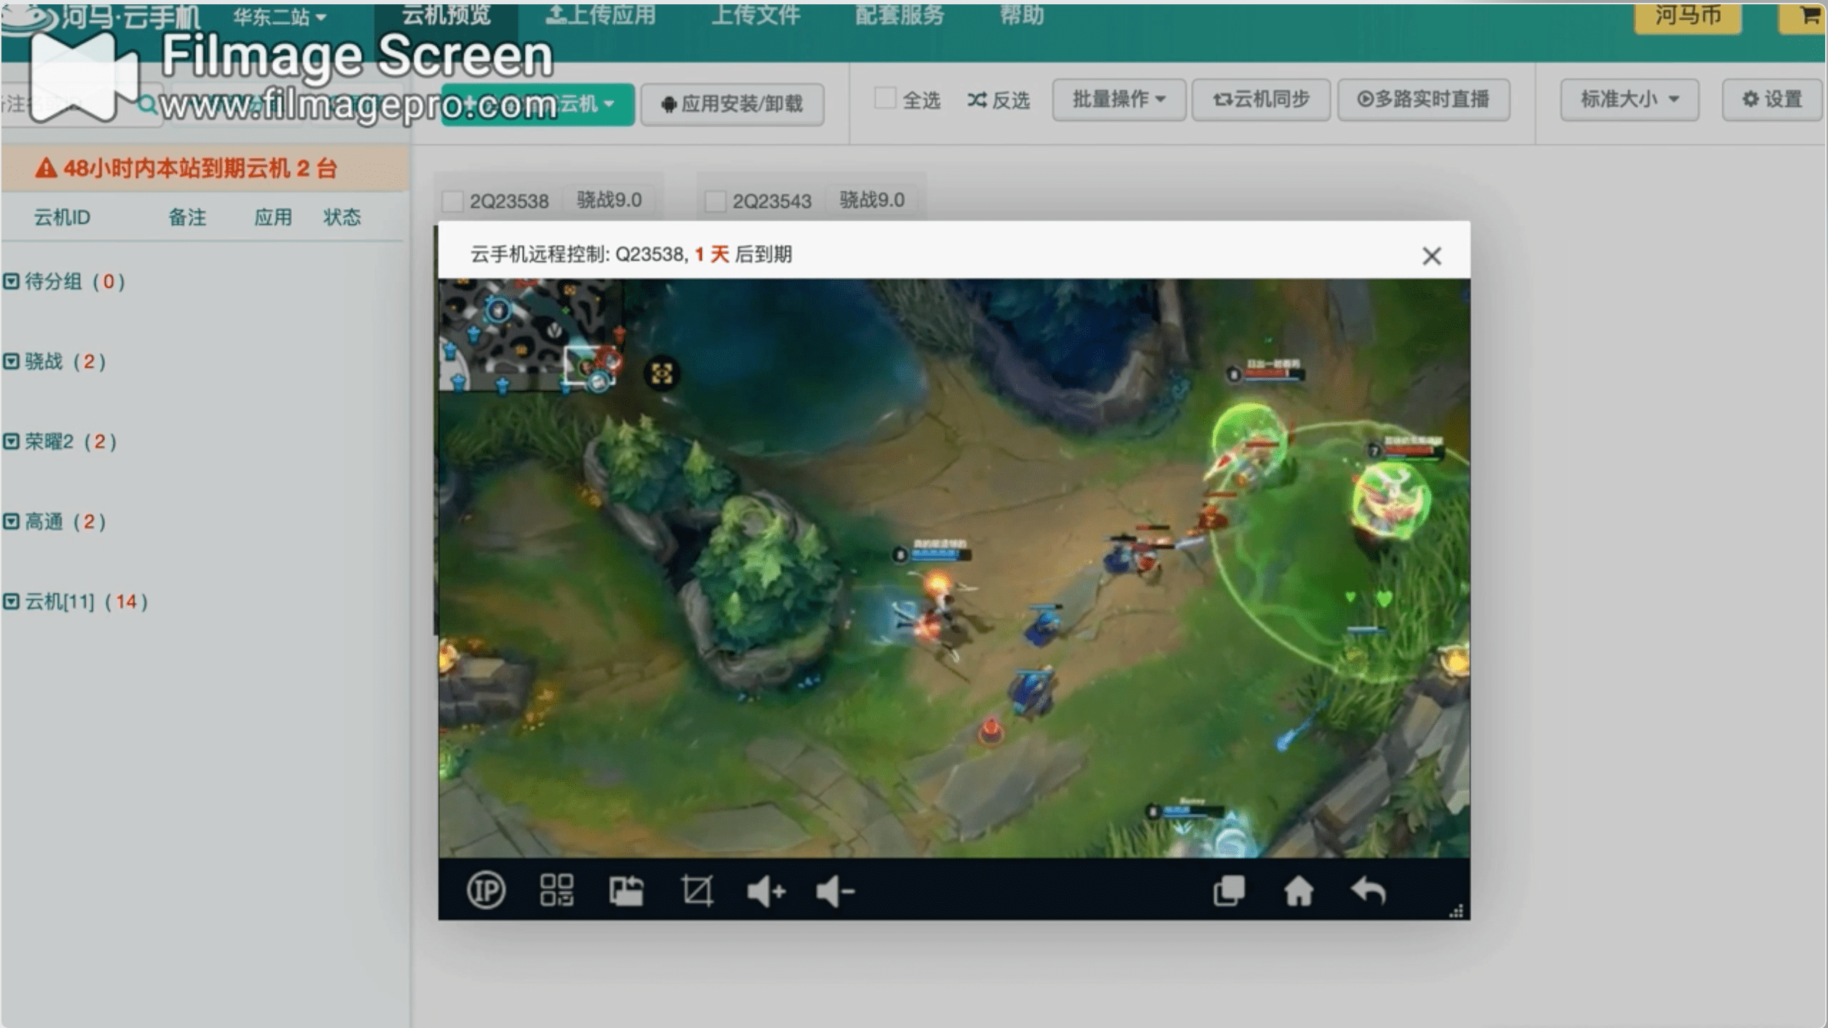Click the expiring cloud phones warning banner
This screenshot has height=1028, width=1828.
(x=205, y=169)
